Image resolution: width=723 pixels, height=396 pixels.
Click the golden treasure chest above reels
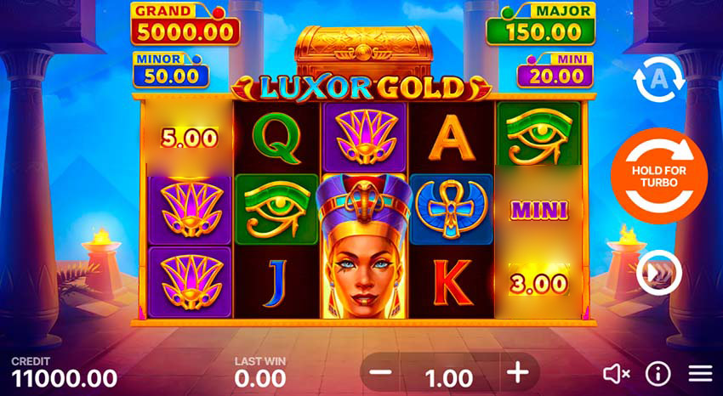(364, 51)
